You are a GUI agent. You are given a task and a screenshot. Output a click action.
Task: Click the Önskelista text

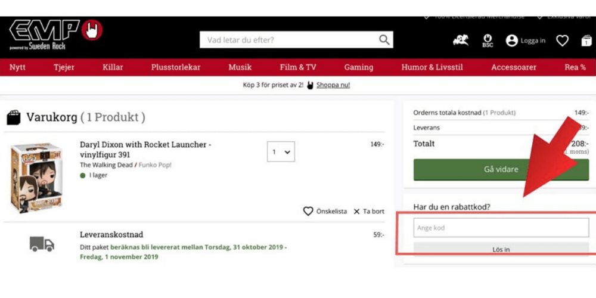click(331, 212)
